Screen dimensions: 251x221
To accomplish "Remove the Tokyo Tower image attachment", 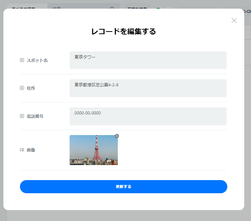I will (117, 136).
